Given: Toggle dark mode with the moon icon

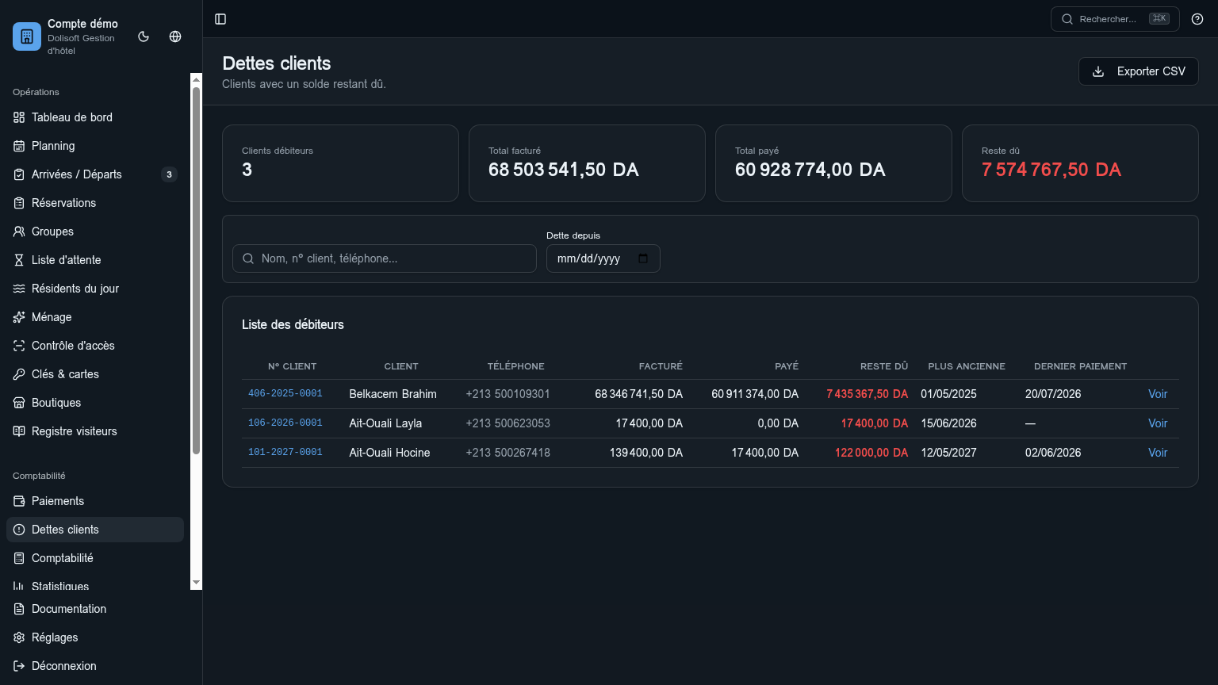Looking at the screenshot, I should click(x=144, y=36).
